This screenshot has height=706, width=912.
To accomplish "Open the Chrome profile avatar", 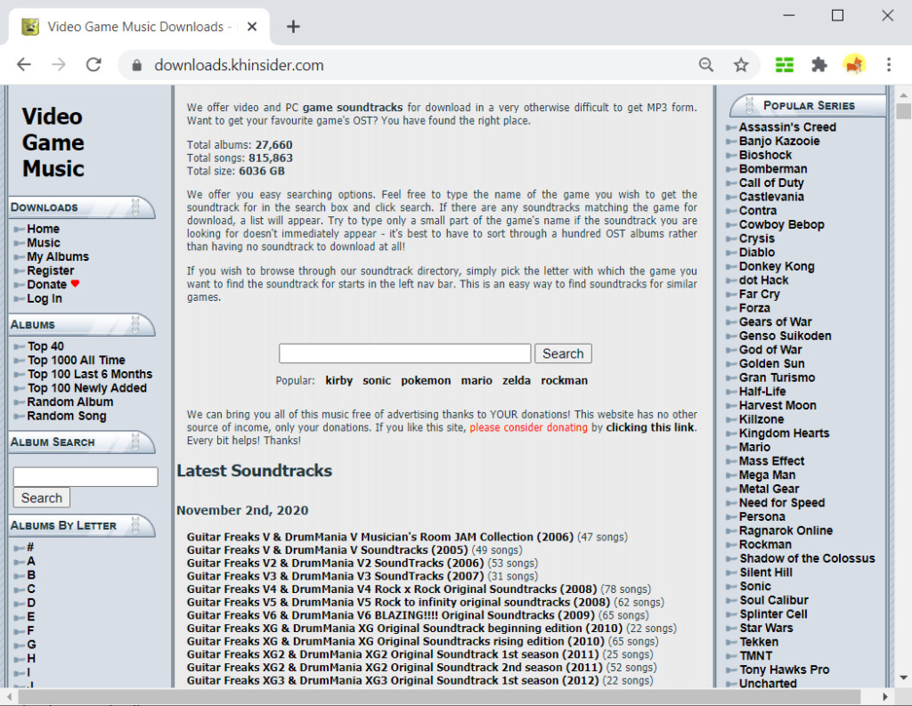I will [x=854, y=65].
